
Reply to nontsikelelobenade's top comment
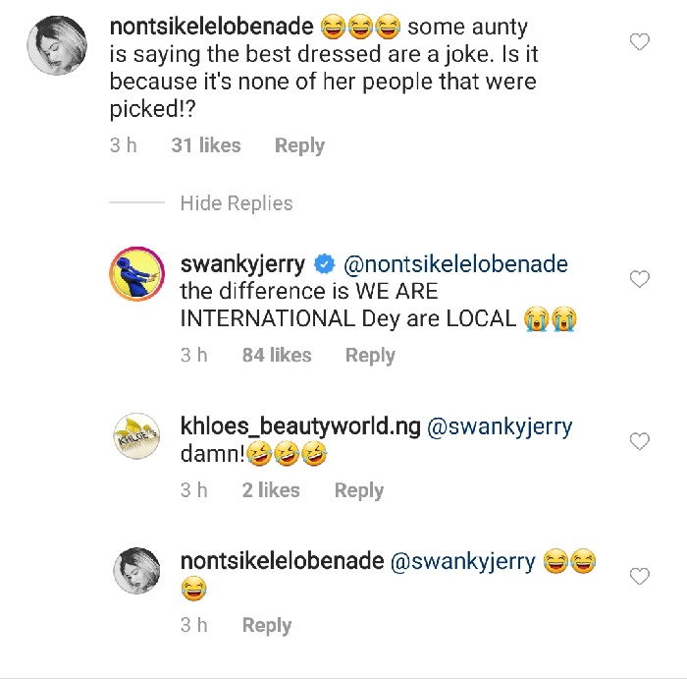tap(299, 145)
